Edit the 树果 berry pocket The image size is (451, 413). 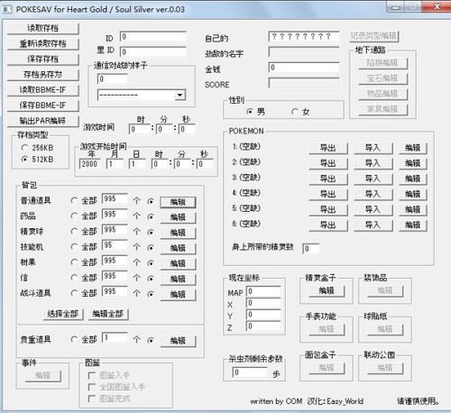[x=178, y=263]
